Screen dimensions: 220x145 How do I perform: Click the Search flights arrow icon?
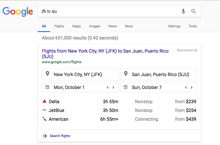click(44, 136)
